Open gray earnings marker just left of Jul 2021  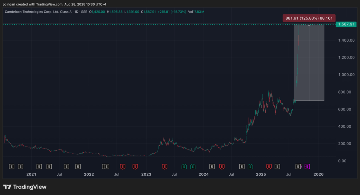click(x=49, y=167)
